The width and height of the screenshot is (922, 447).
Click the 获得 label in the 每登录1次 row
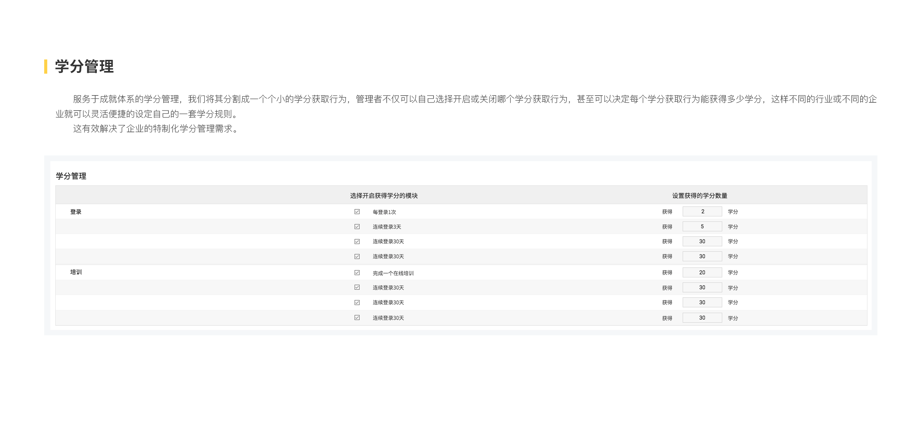[667, 212]
